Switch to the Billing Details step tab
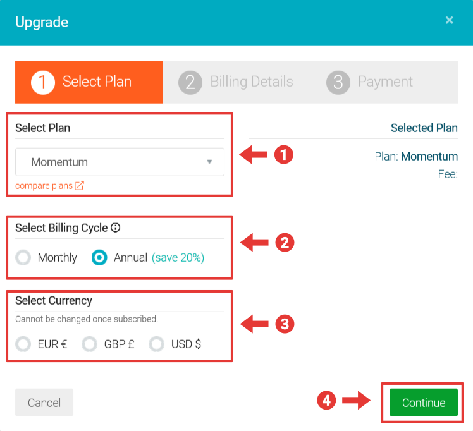The width and height of the screenshot is (473, 431). click(x=236, y=82)
